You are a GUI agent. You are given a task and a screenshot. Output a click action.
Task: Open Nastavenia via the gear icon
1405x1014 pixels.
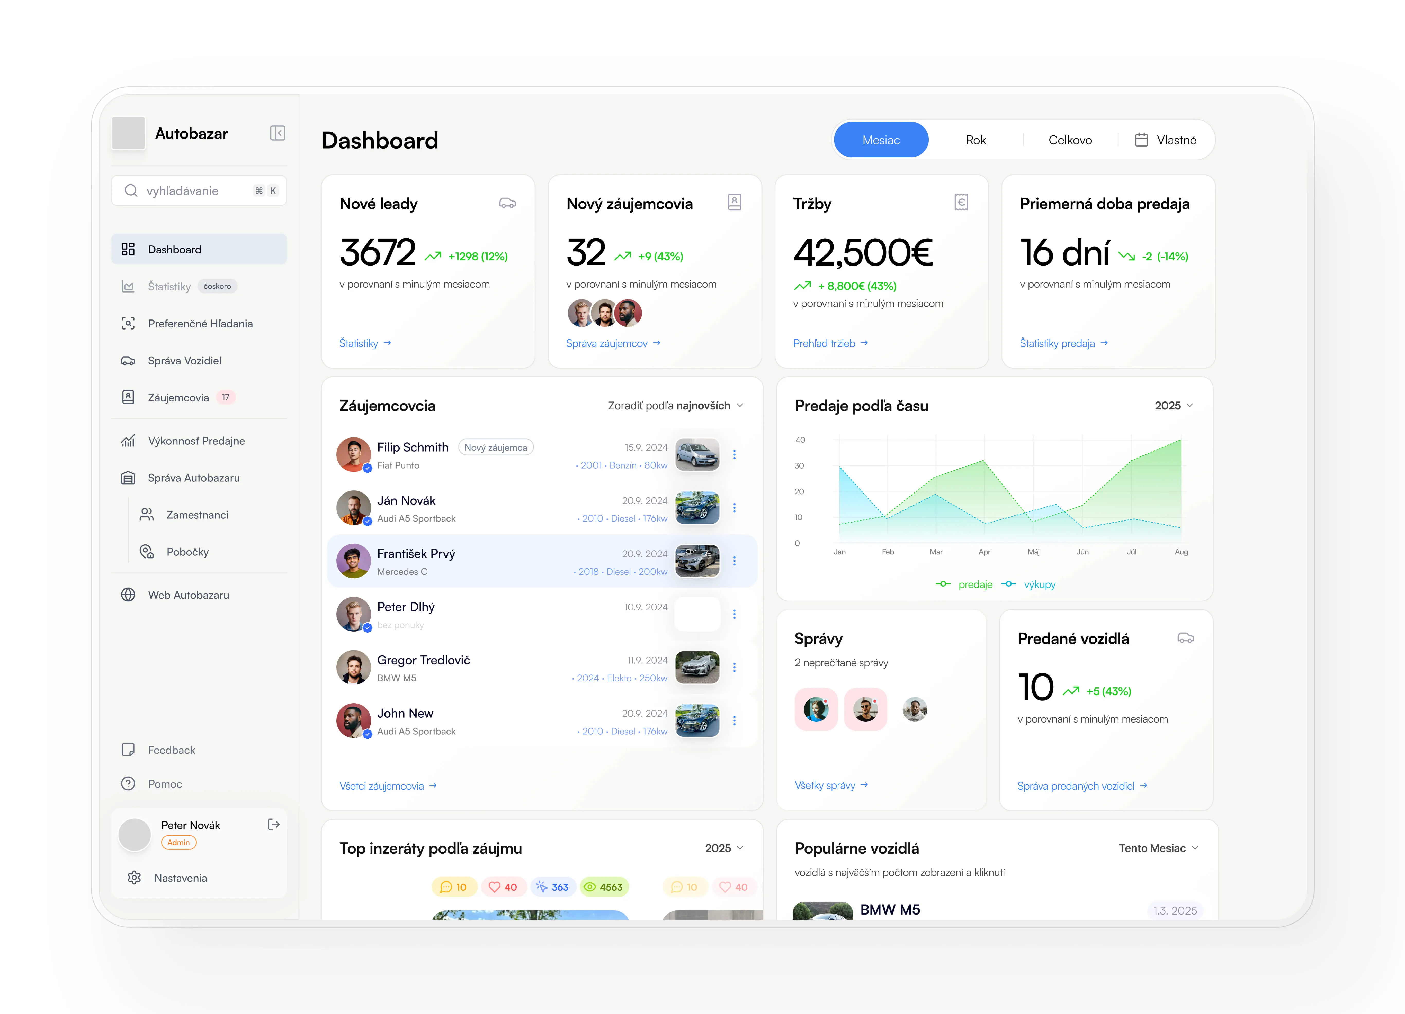click(135, 877)
